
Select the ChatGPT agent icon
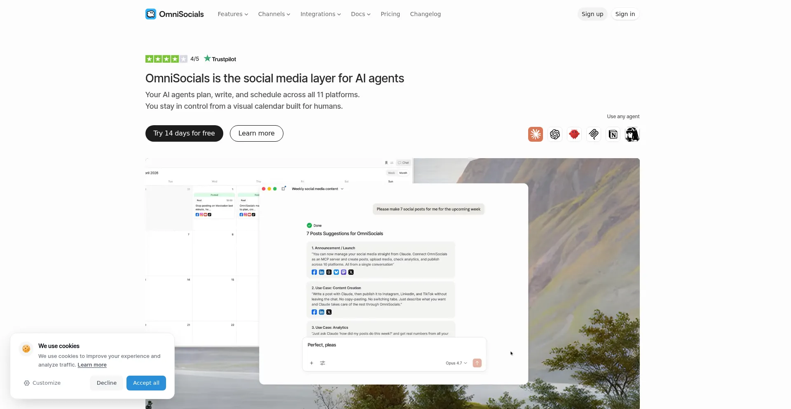click(555, 134)
